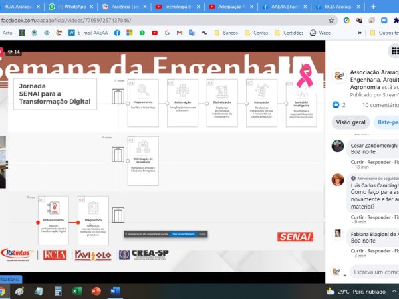Bookmark this page with the star icon
The height and width of the screenshot is (299, 399).
(331, 21)
